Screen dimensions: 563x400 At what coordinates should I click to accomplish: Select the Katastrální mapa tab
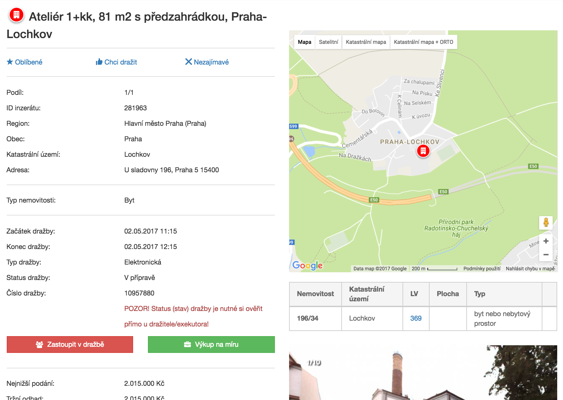coord(366,42)
